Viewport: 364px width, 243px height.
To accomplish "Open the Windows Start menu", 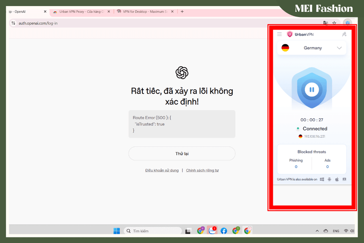I will coord(116,231).
